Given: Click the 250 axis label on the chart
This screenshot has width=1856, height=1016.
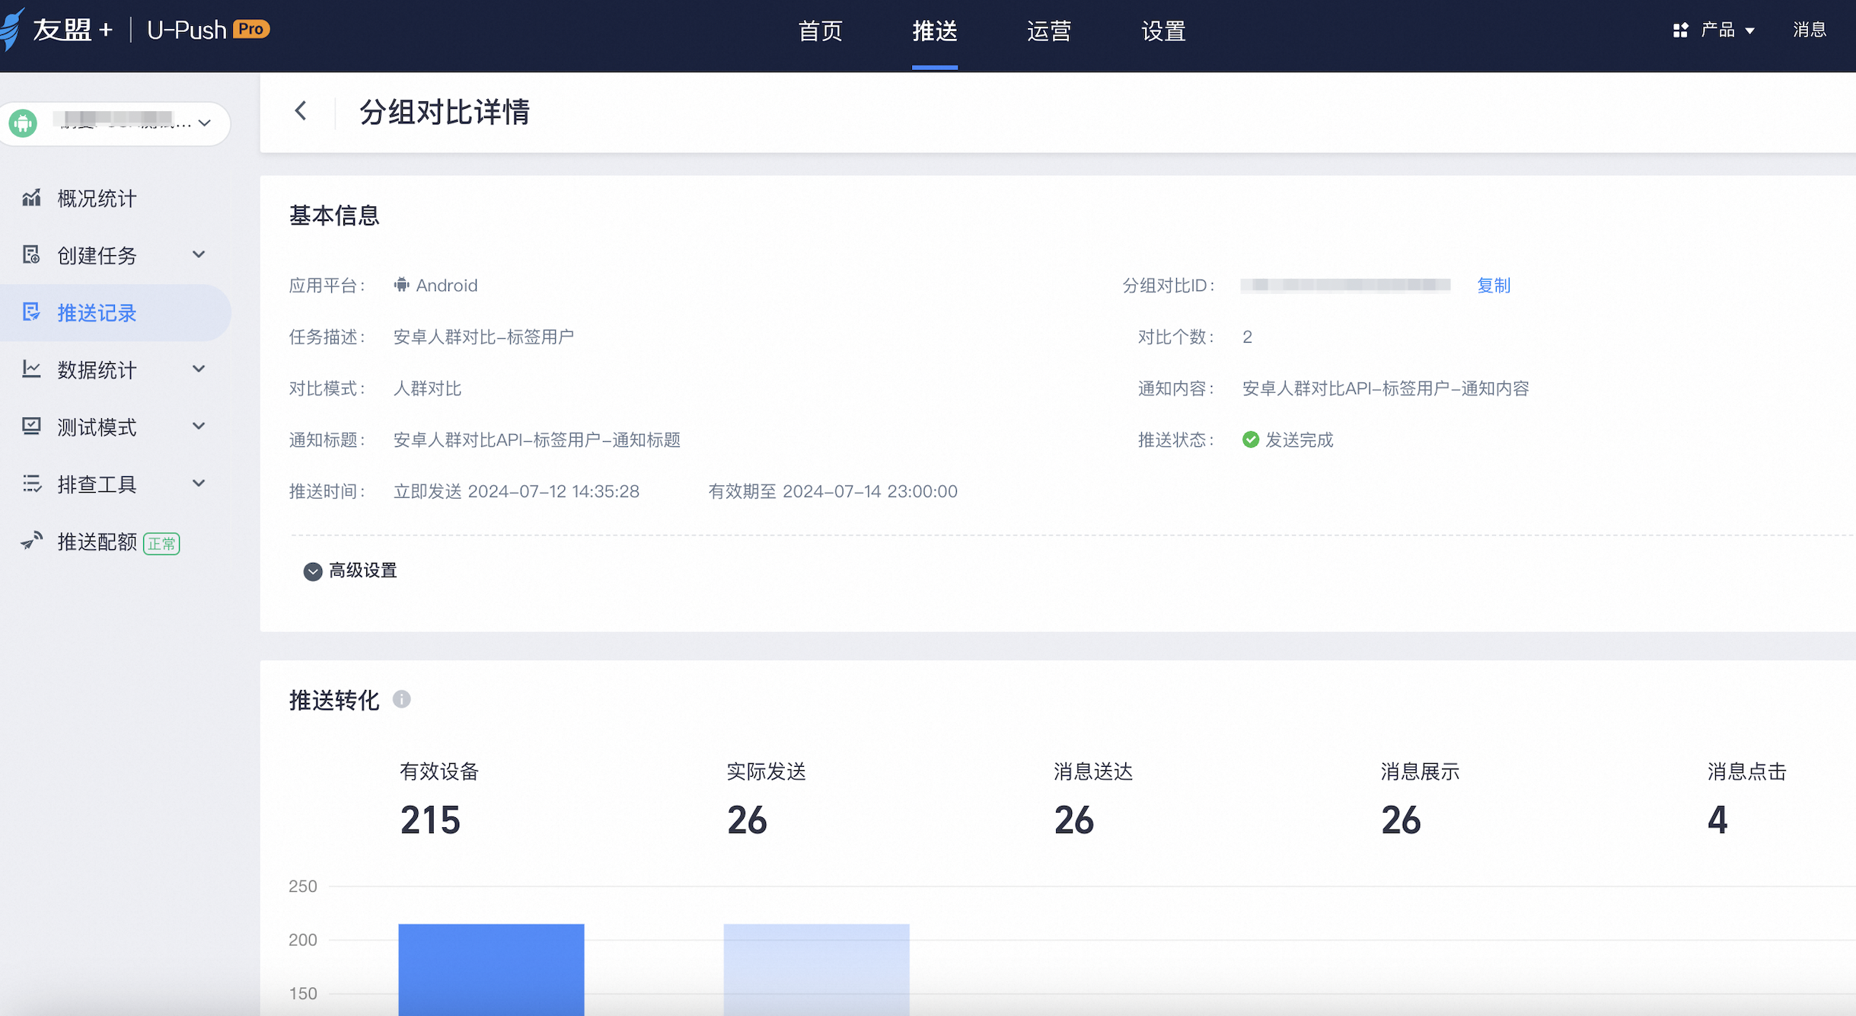Looking at the screenshot, I should 303,886.
